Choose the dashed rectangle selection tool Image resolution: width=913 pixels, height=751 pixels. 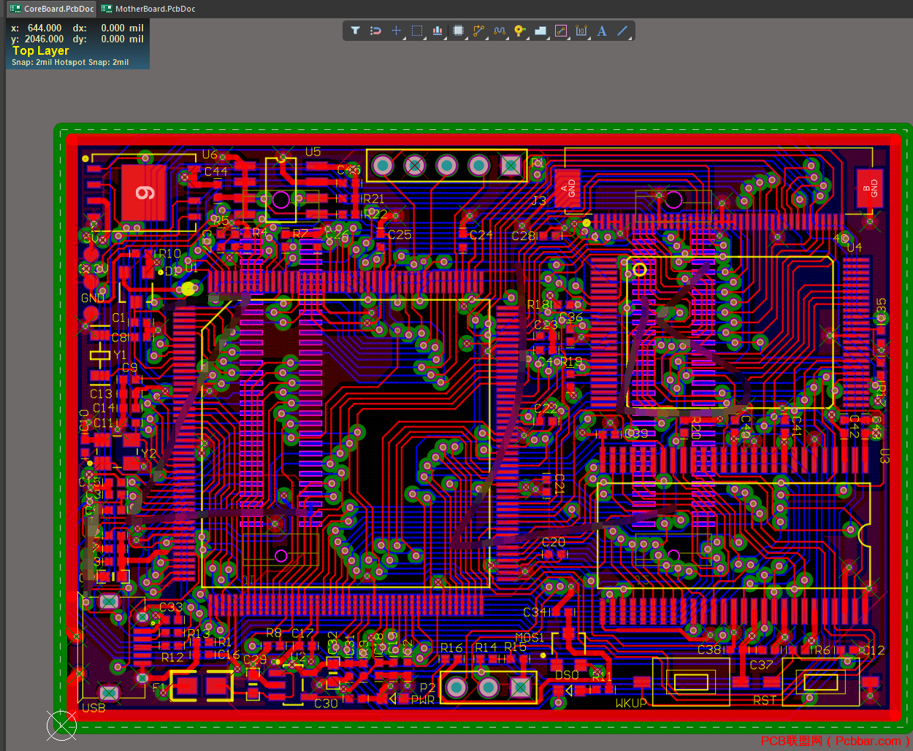coord(417,31)
